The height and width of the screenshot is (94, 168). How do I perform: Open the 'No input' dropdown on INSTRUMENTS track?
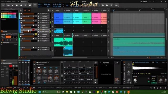tap(45, 16)
